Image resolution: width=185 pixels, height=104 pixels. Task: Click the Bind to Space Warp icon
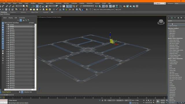[13, 6]
